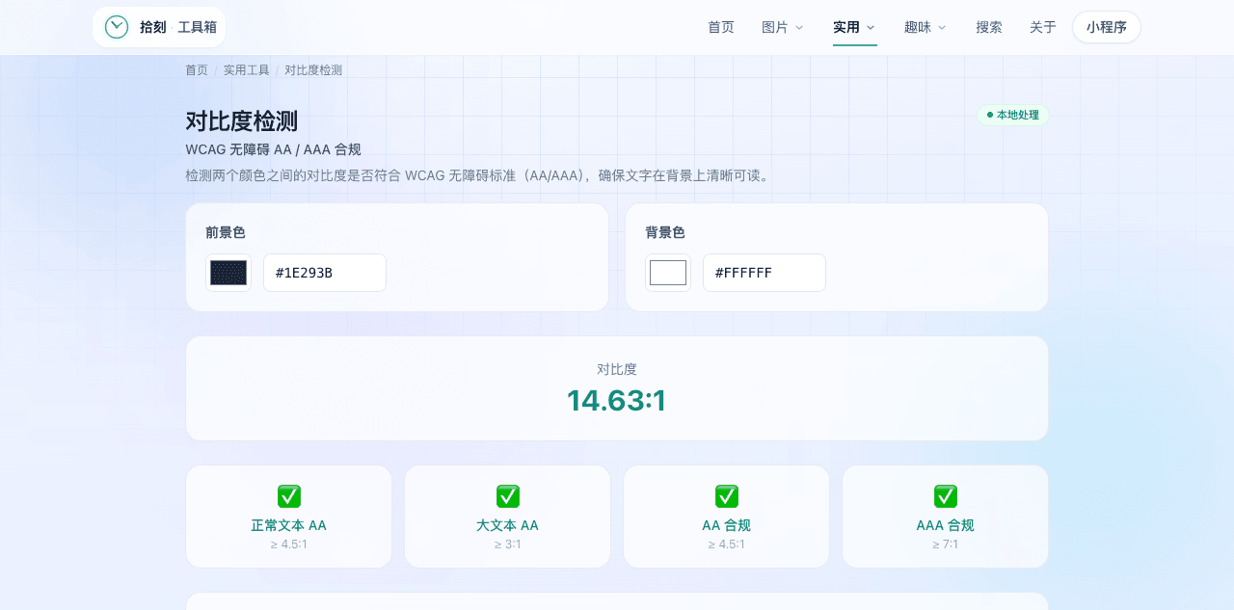Click the green checkmark in AAA 合规 card
The image size is (1234, 610).
[946, 496]
